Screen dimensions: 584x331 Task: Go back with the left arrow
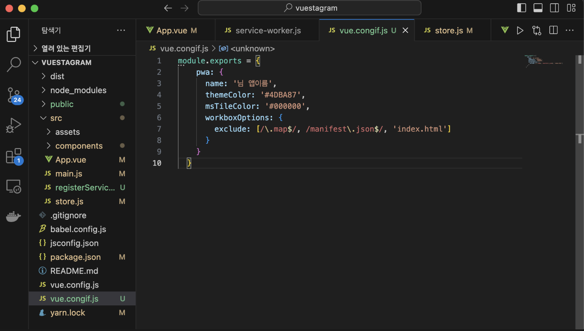168,8
